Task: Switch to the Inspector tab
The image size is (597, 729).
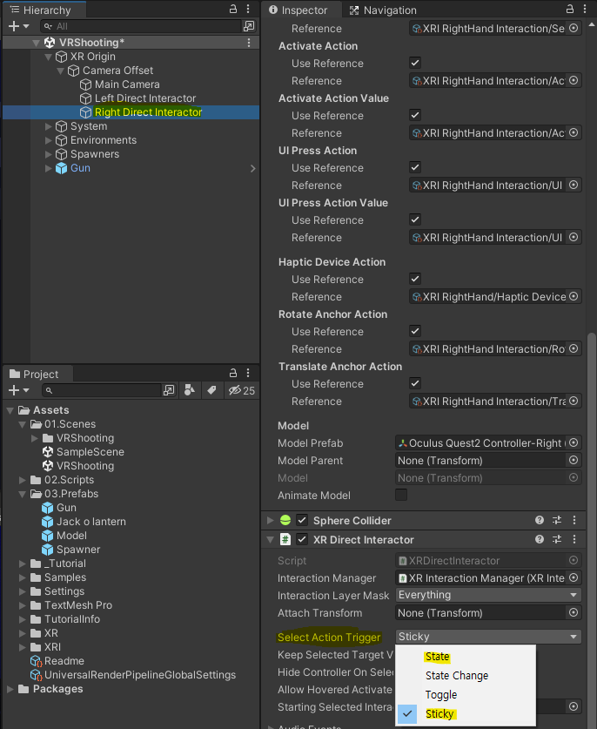Action: coord(302,10)
